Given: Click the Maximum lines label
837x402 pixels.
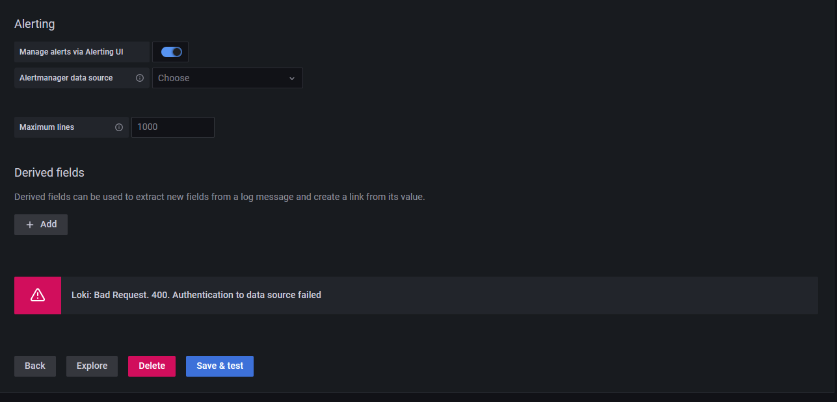Looking at the screenshot, I should point(47,127).
